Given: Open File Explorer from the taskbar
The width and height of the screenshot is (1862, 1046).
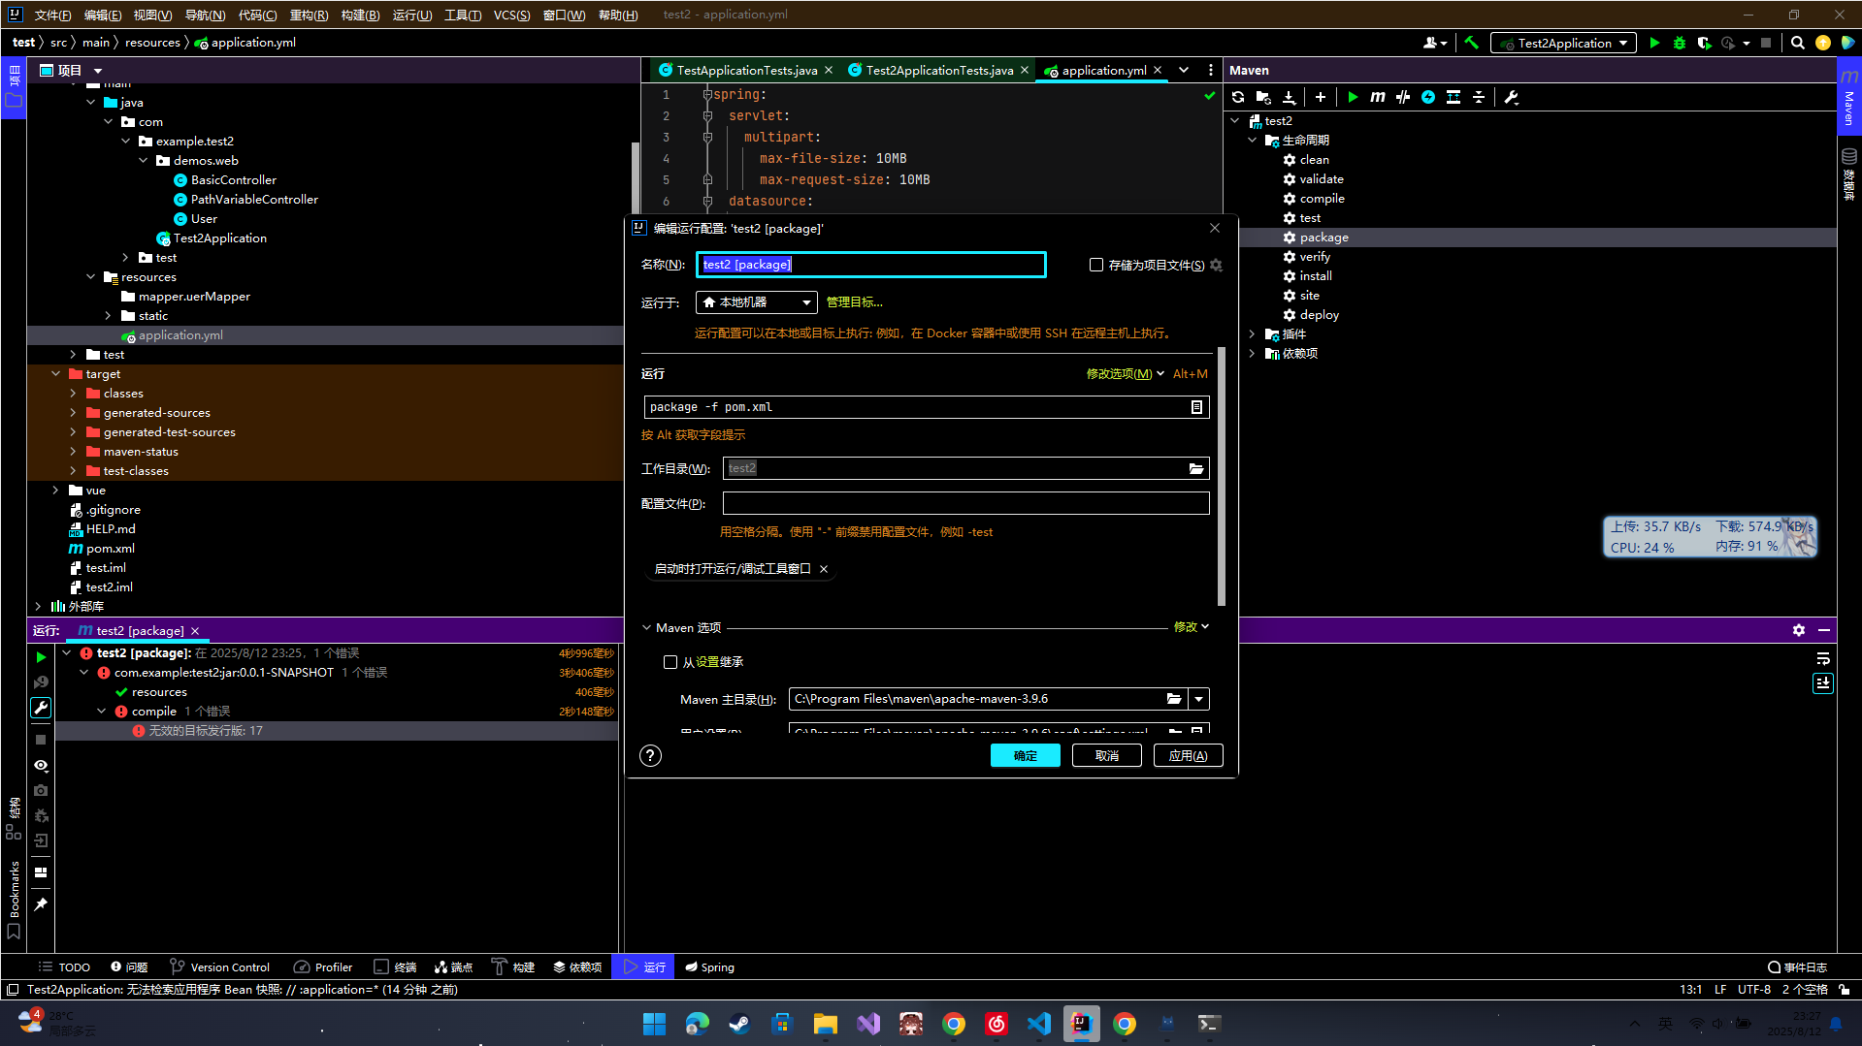Looking at the screenshot, I should click(825, 1024).
